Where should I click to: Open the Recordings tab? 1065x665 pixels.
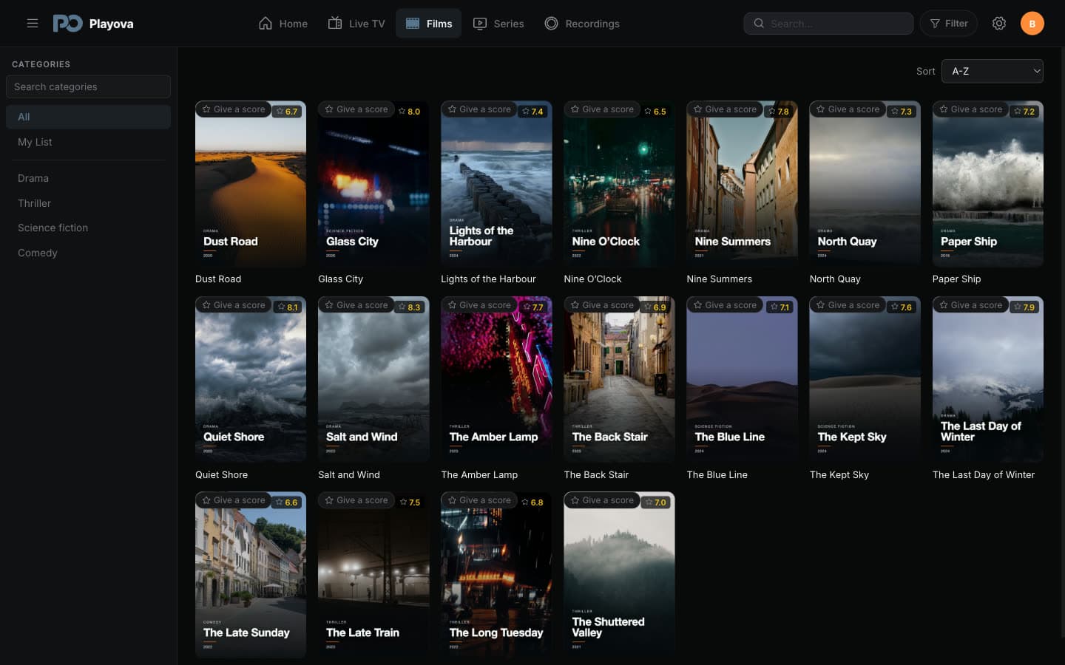tap(582, 24)
